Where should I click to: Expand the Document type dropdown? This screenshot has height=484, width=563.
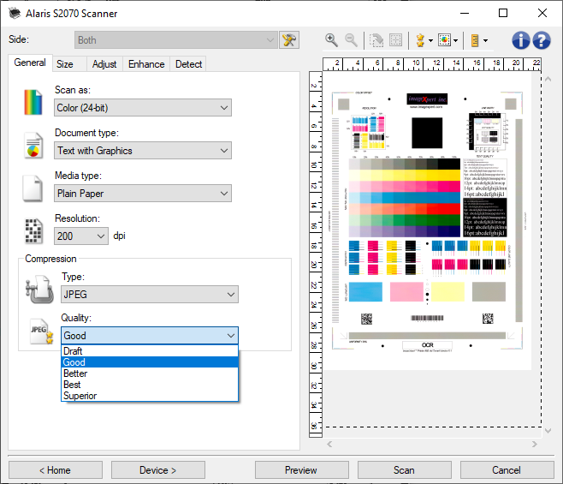click(143, 151)
